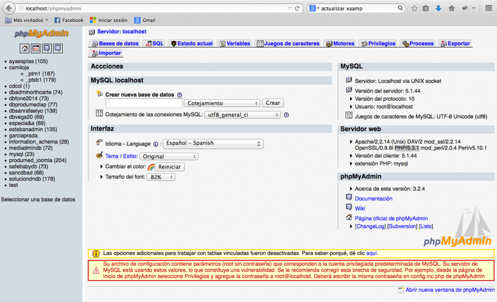Open the Importar tab
Viewport: 497px width, 302px height.
[107, 53]
